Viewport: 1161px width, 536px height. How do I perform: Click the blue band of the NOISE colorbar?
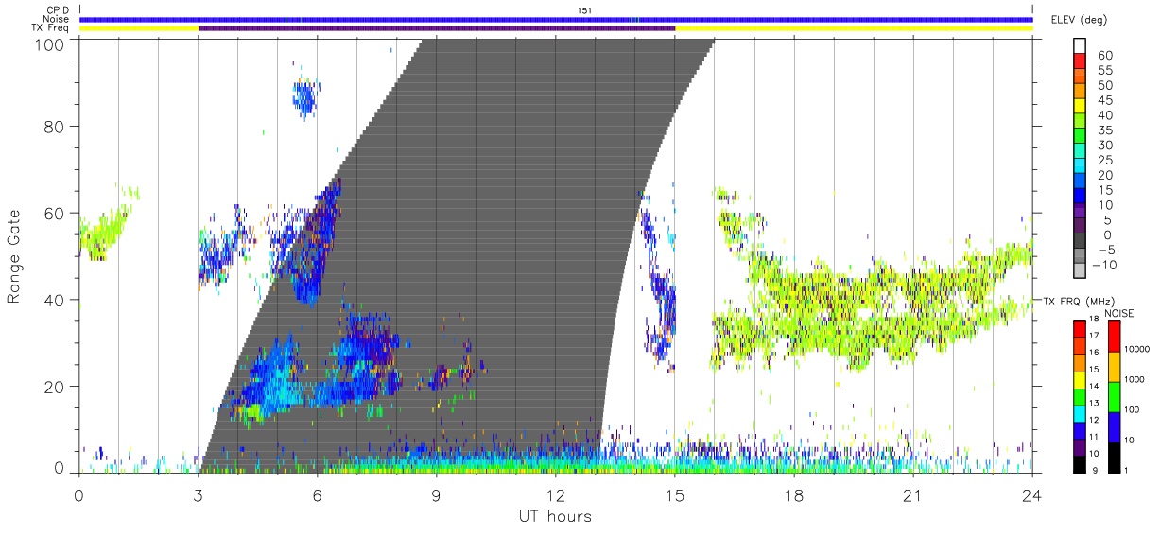[1114, 427]
